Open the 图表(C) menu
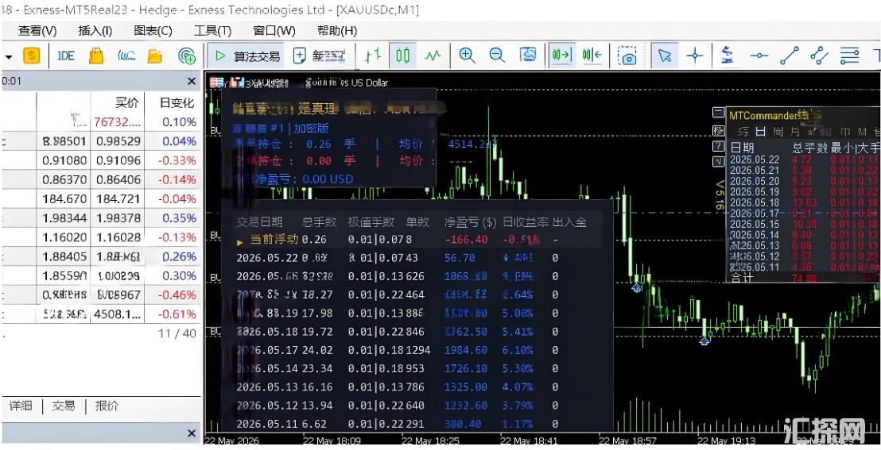Viewport: 881px width, 450px height. coord(153,31)
